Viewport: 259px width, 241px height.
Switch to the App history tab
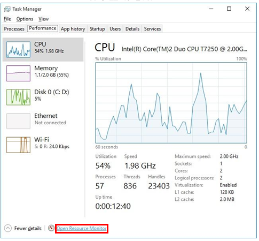pyautogui.click(x=73, y=29)
